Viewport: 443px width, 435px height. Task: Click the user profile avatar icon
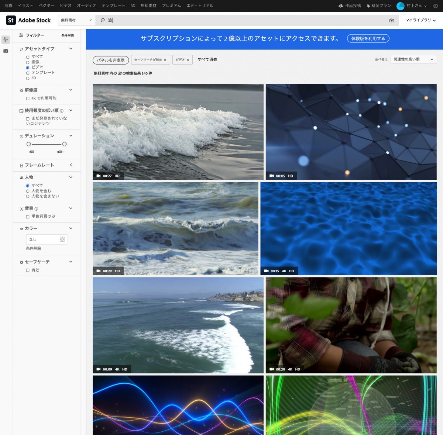(x=400, y=6)
